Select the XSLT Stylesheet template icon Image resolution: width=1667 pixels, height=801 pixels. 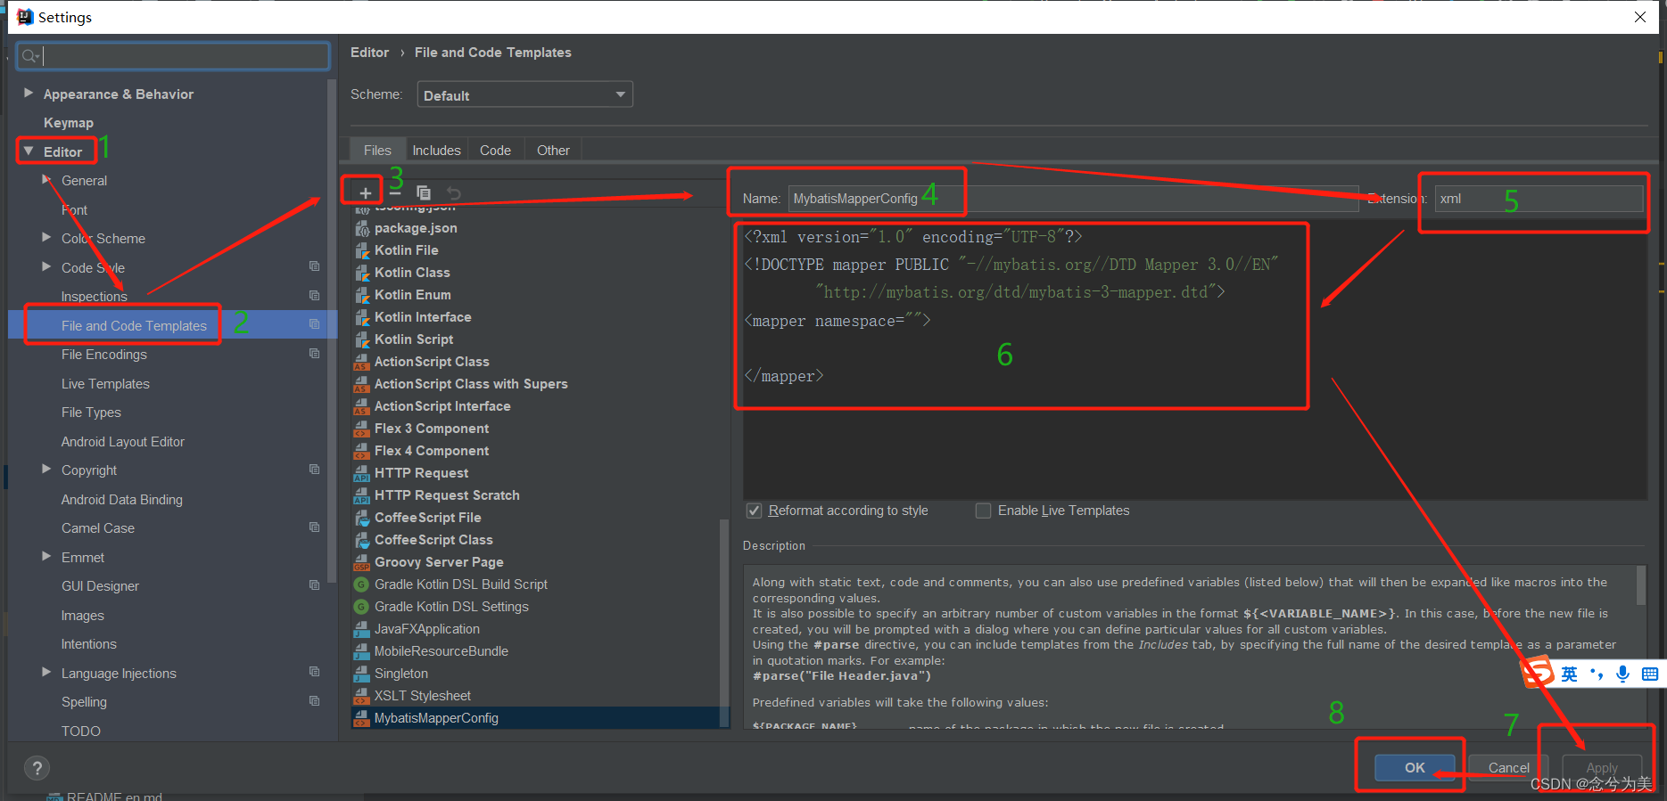pyautogui.click(x=362, y=696)
